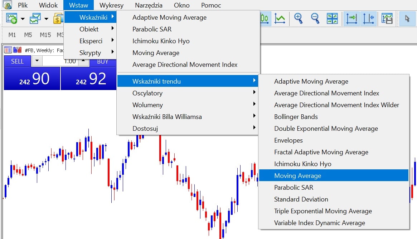Select recent Ichimoku Kinko Hyo above Moving Average
The image size is (417, 239).
[x=188, y=41]
